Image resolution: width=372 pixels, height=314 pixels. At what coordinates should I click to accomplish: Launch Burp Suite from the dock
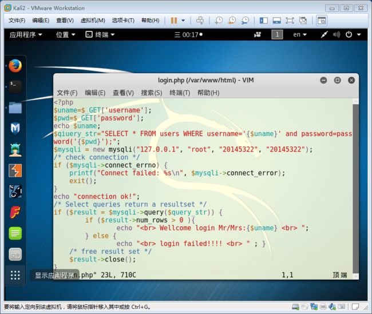click(15, 170)
